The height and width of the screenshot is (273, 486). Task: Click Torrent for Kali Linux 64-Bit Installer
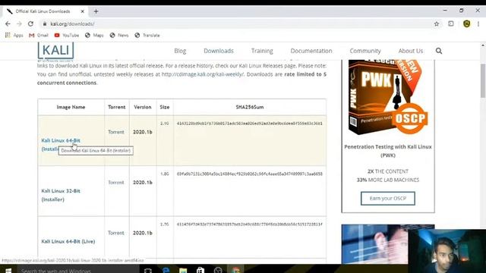116,132
